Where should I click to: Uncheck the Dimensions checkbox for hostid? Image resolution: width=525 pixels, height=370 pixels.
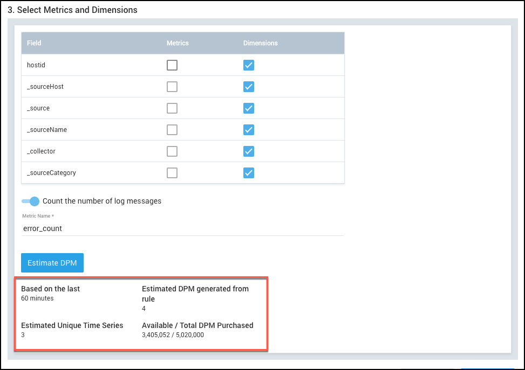(248, 65)
